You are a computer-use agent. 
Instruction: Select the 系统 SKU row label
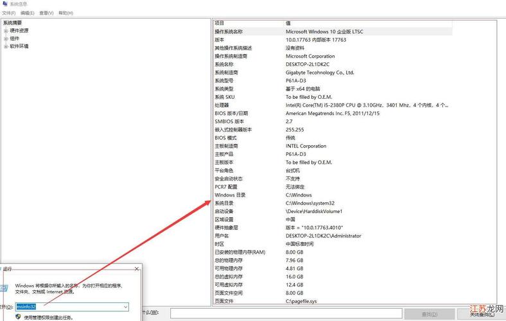point(225,97)
